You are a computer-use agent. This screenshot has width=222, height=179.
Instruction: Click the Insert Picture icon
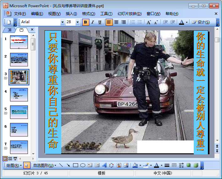[126, 165]
